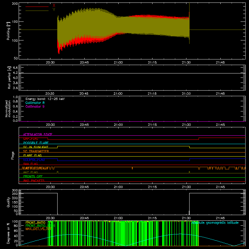Click the SC_IN_SUNLIGHT flag label
The height and width of the screenshot is (249, 249).
pyautogui.click(x=36, y=147)
